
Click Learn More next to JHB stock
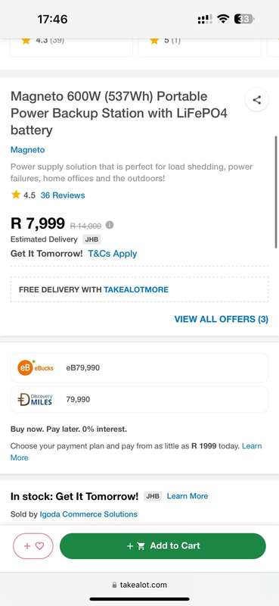tap(188, 496)
